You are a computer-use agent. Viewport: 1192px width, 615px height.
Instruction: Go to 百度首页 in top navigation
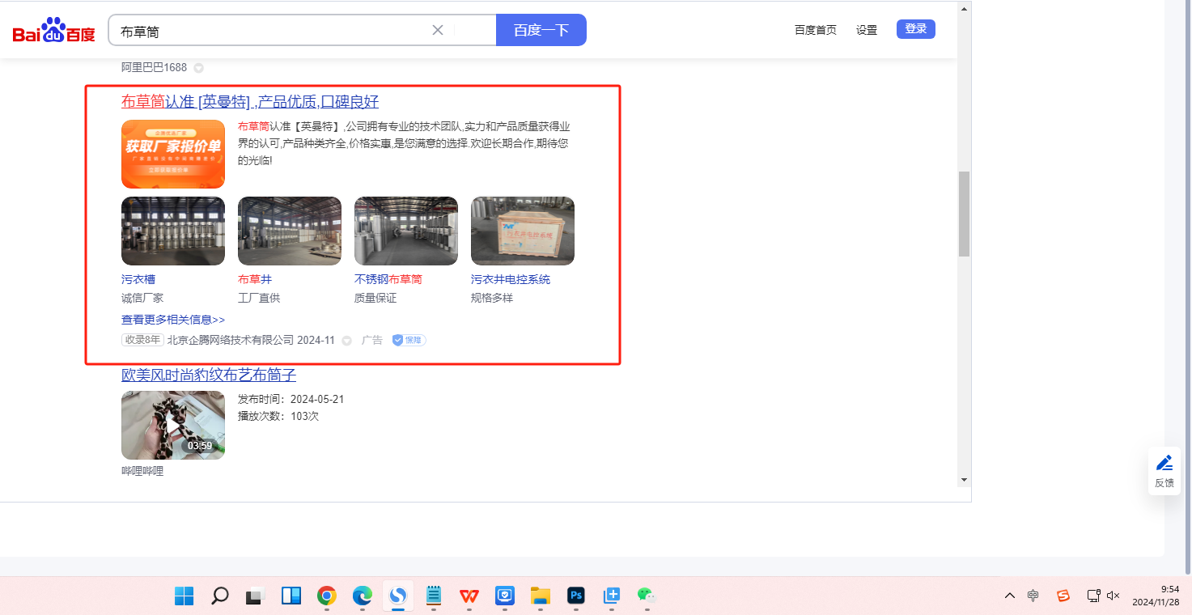coord(816,30)
